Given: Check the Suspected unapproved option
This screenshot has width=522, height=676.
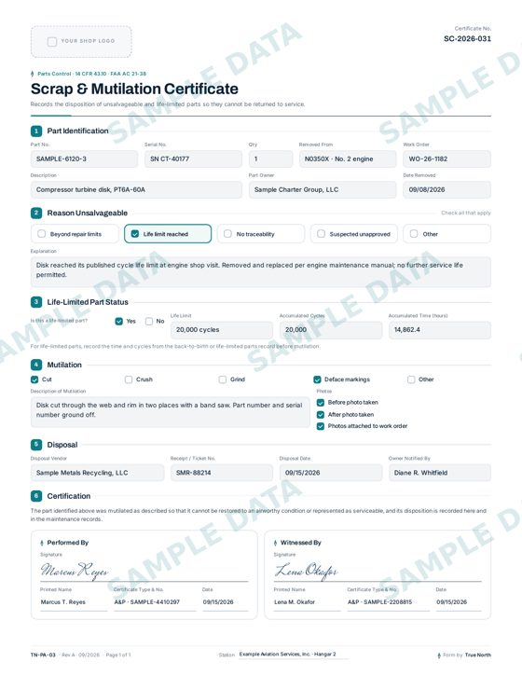Looking at the screenshot, I should pos(321,234).
